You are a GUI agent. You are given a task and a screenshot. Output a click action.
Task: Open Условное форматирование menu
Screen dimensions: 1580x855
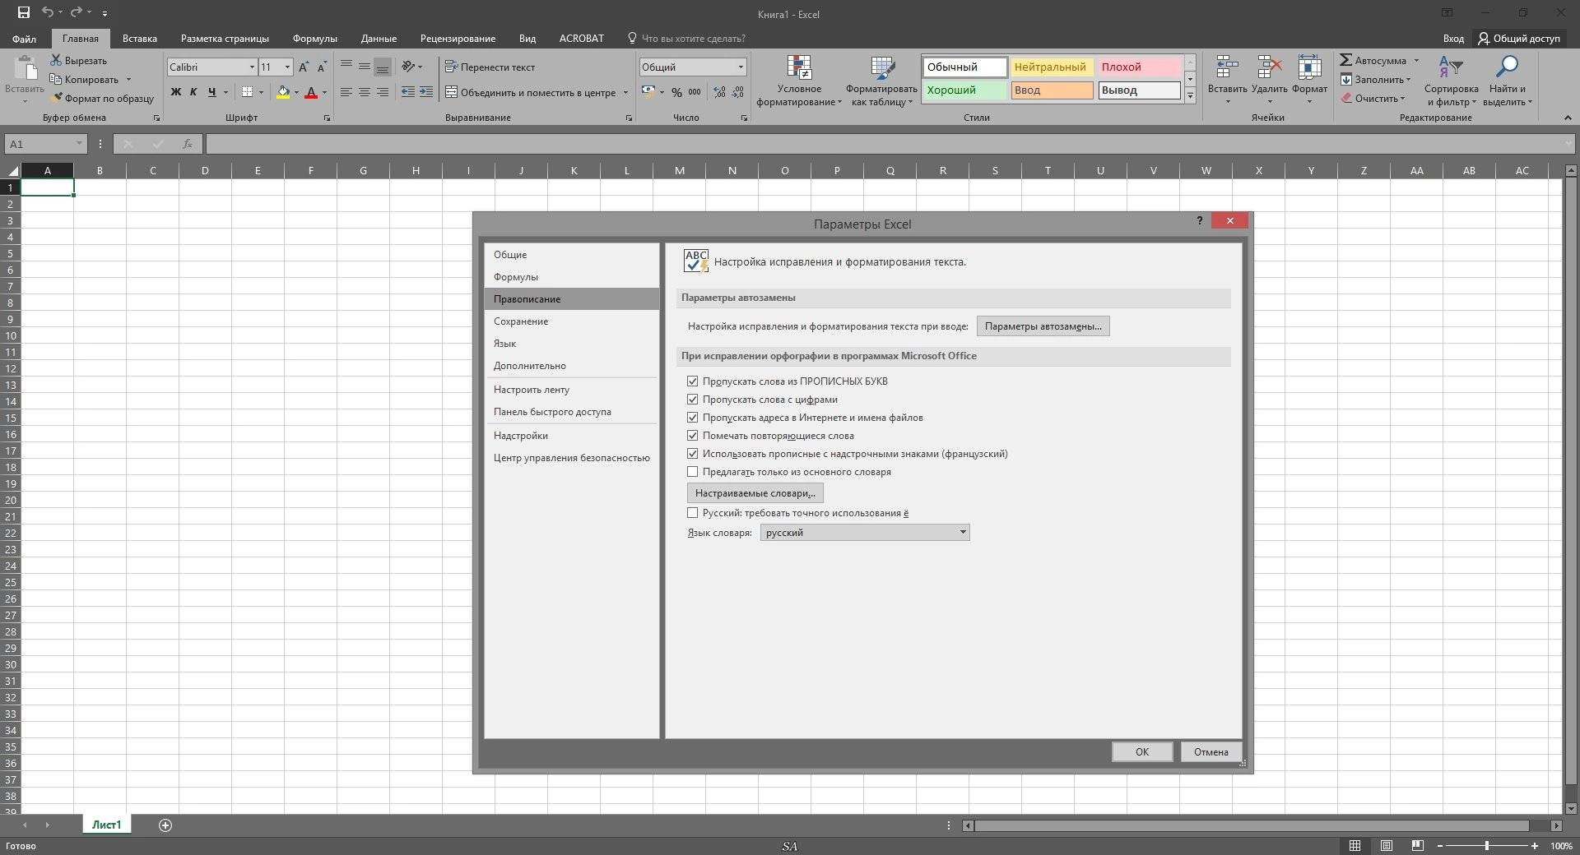(799, 81)
